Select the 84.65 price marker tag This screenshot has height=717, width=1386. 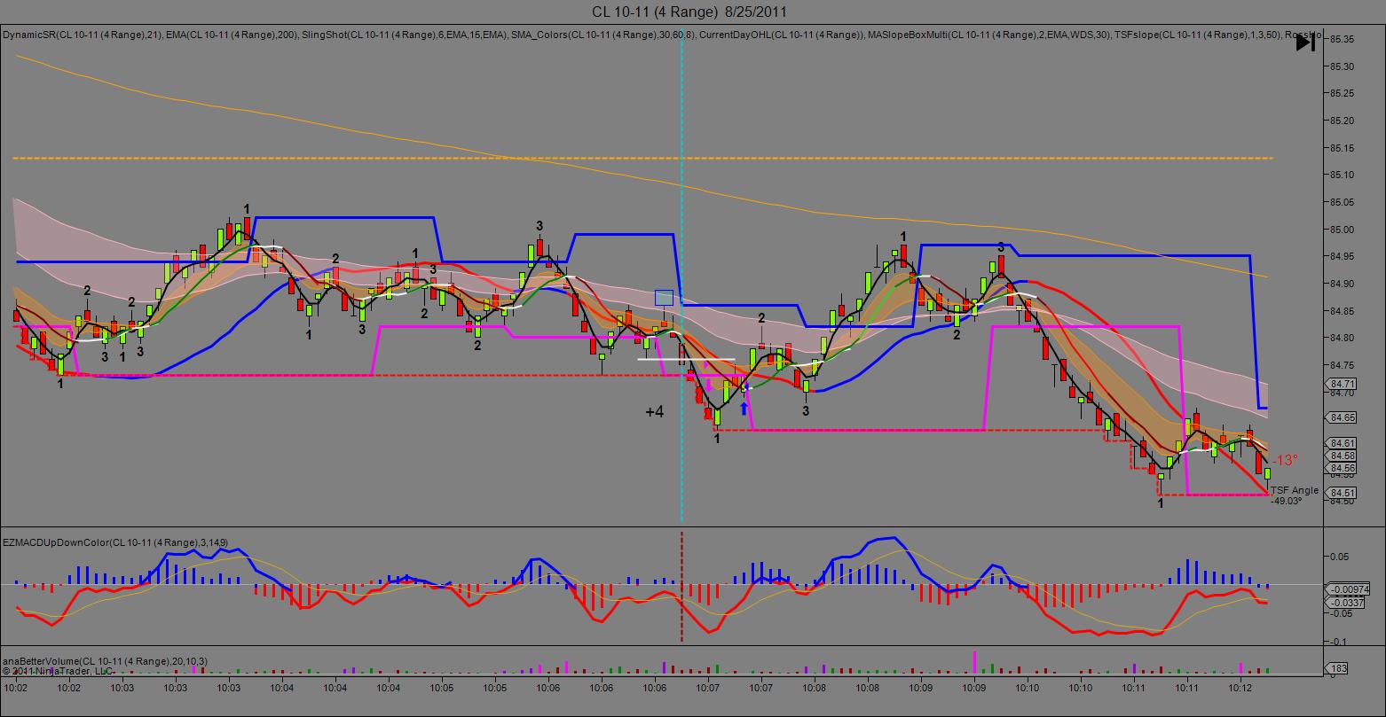point(1343,417)
